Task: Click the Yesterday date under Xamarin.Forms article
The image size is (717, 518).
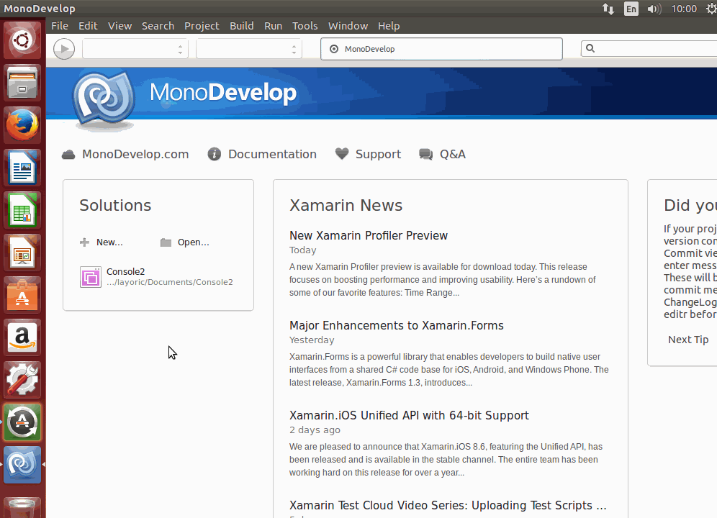Action: (312, 340)
